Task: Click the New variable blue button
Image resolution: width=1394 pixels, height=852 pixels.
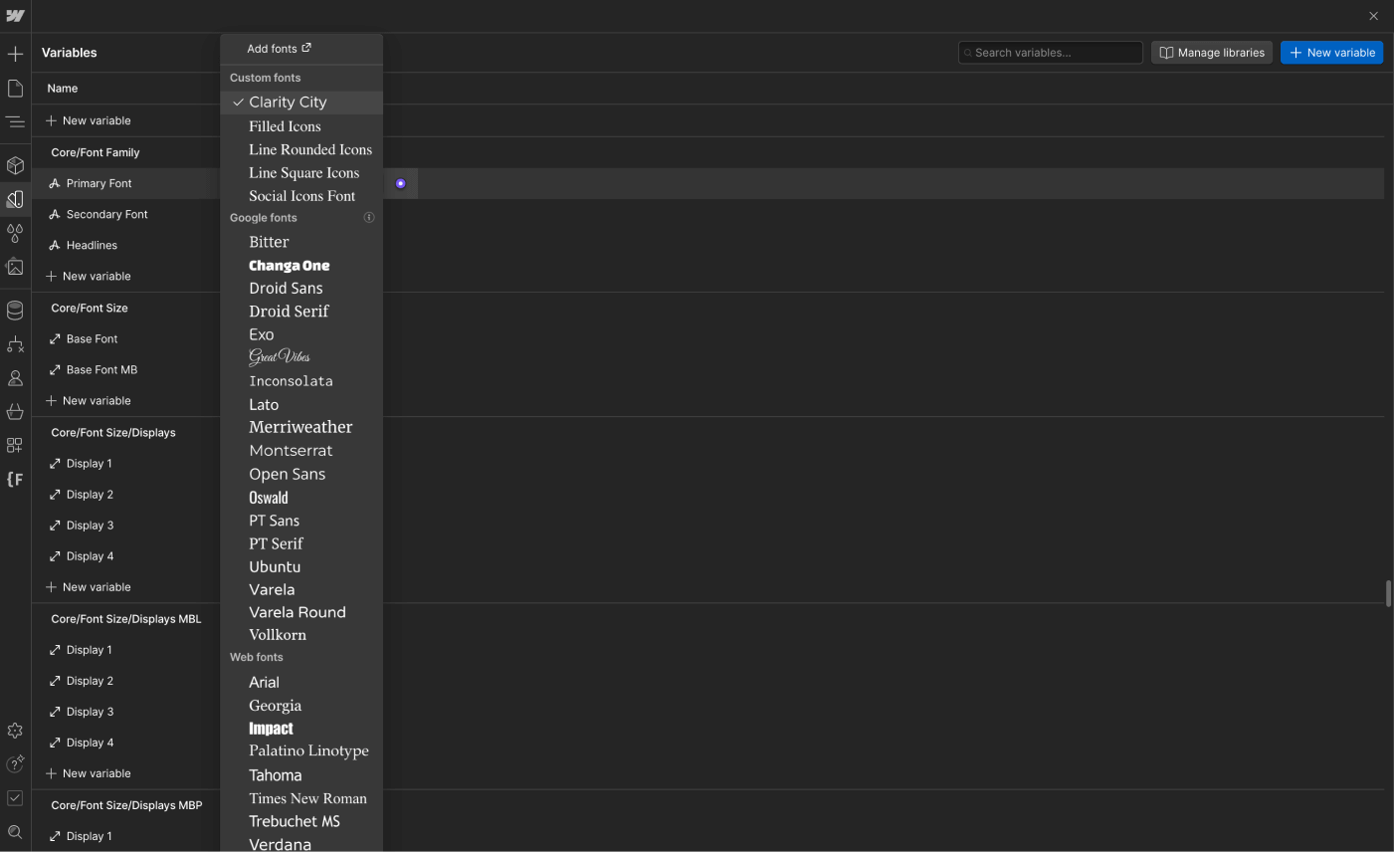Action: click(1331, 53)
